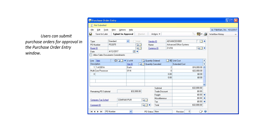Click the Currency ID link
Viewport: 257px width, 121px height.
coord(153,48)
